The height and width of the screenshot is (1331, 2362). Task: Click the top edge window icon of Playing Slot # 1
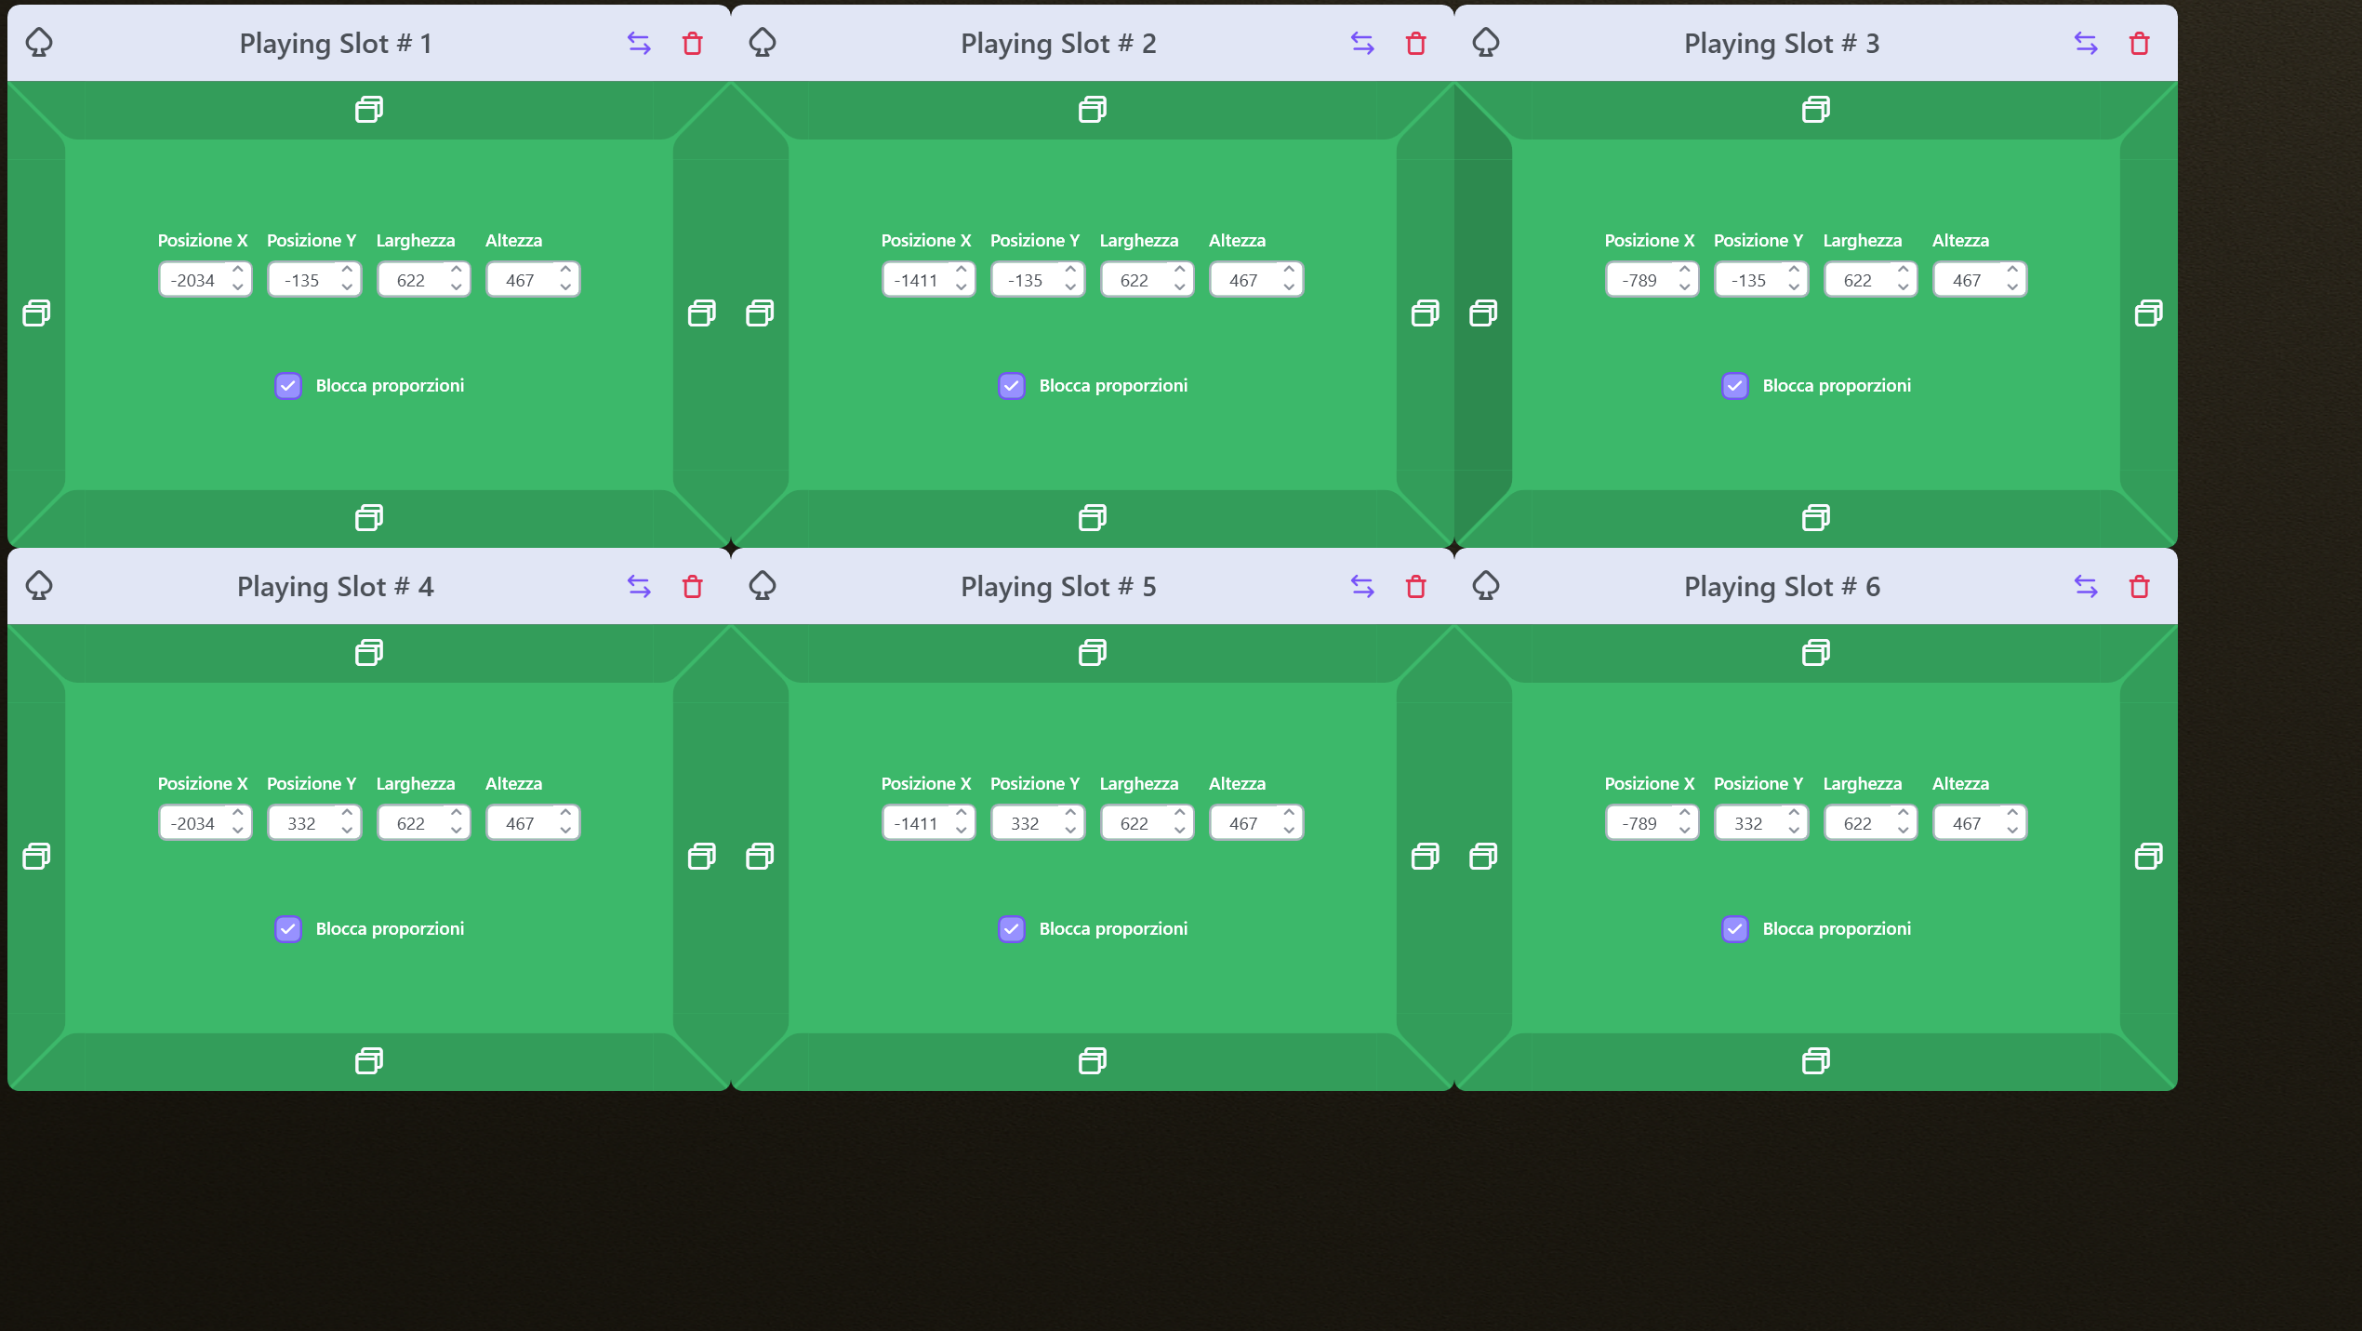coord(369,110)
